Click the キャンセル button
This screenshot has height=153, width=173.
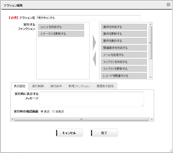pos(69,133)
